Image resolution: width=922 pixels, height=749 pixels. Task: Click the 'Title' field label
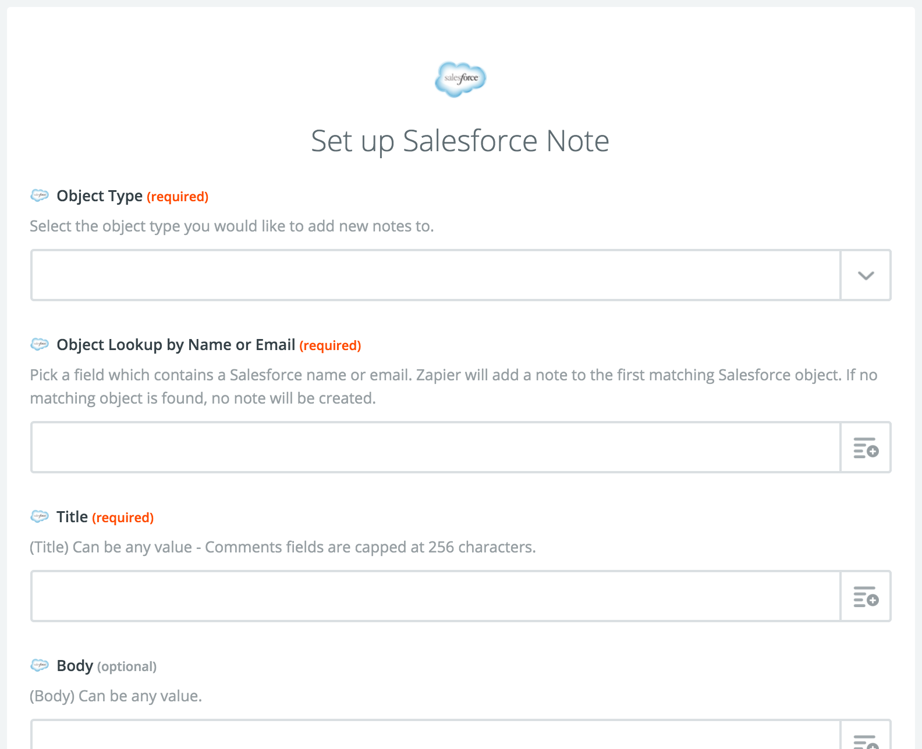coord(72,516)
